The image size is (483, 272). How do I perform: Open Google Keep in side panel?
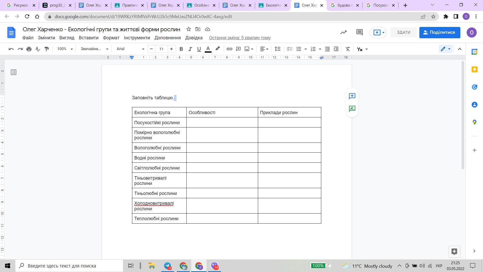474,70
